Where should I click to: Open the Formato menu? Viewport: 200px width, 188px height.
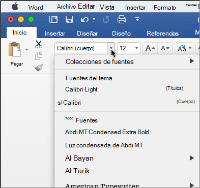coord(164,8)
